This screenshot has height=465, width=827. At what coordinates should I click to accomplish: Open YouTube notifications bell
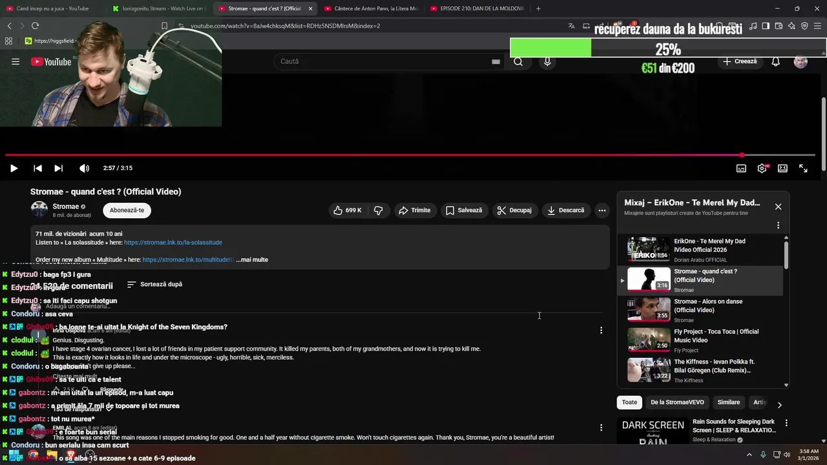tap(776, 61)
